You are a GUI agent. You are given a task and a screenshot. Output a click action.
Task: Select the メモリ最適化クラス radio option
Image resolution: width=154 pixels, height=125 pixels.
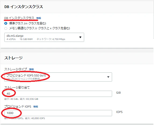(6, 28)
